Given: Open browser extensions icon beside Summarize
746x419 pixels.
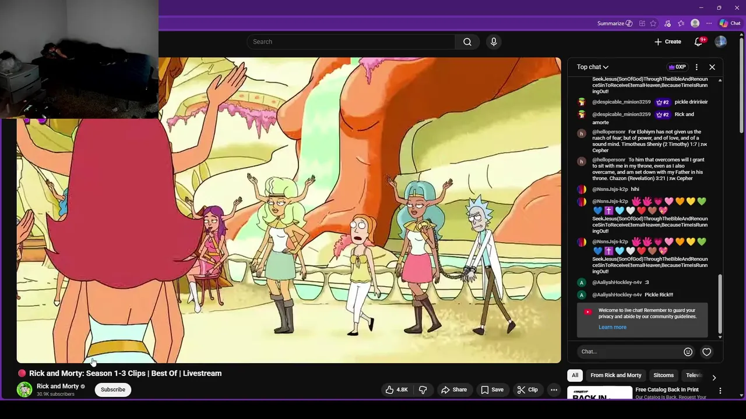Looking at the screenshot, I should 642,24.
